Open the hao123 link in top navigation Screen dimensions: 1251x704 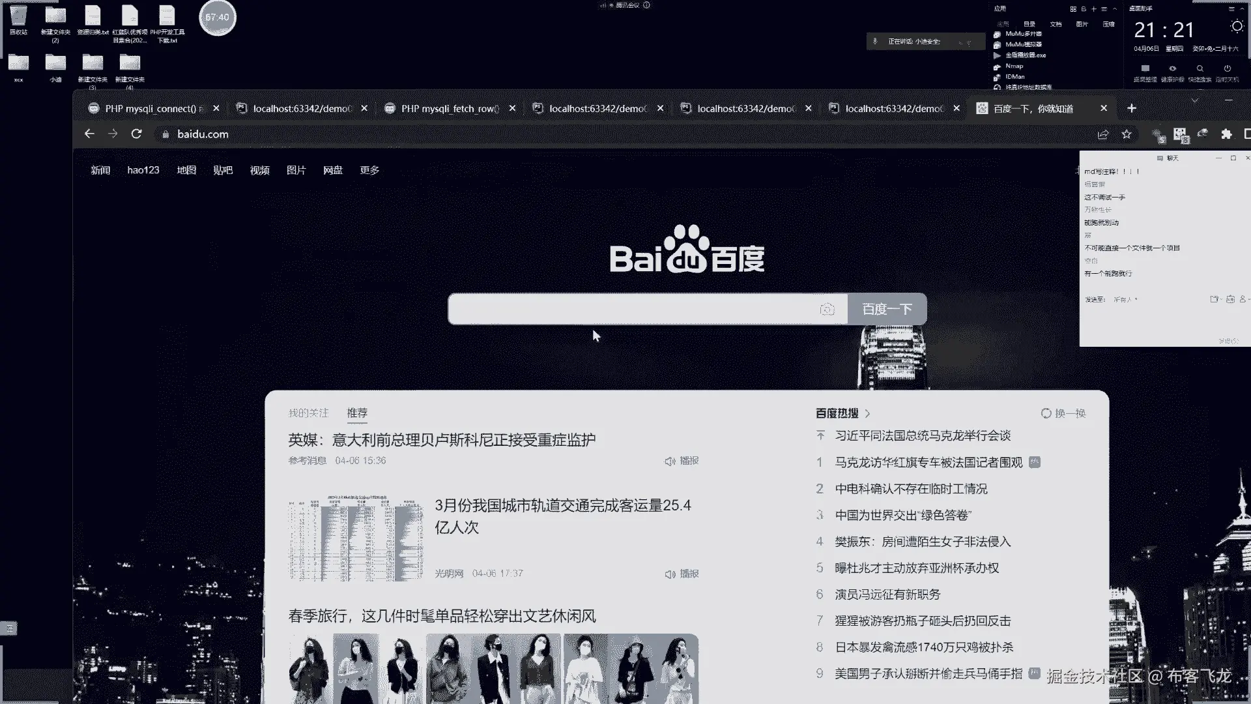[x=143, y=170]
